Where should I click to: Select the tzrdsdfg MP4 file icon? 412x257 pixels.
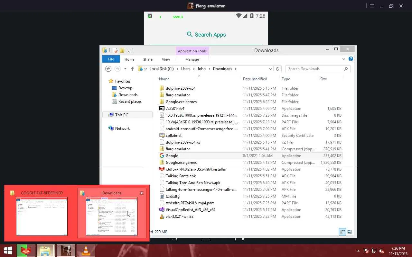[162, 196]
